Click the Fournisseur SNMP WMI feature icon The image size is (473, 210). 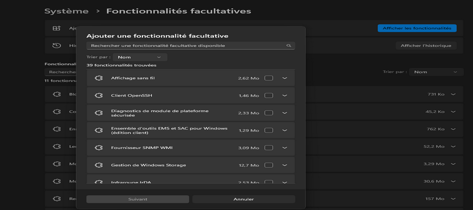(98, 148)
